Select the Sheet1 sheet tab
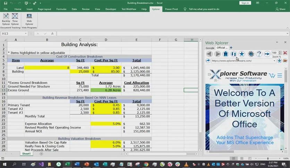Viewport: 290px width, 168px height. 26,154
